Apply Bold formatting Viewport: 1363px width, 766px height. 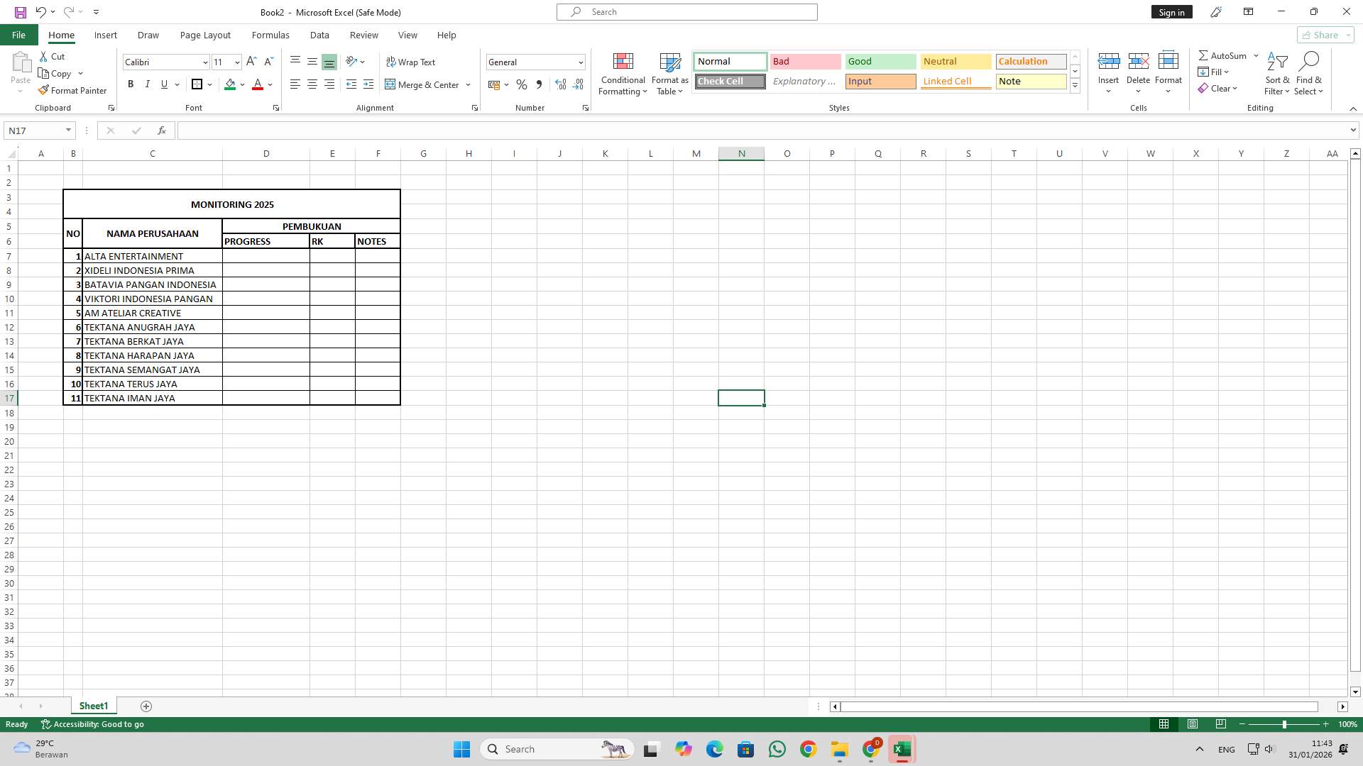coord(131,84)
